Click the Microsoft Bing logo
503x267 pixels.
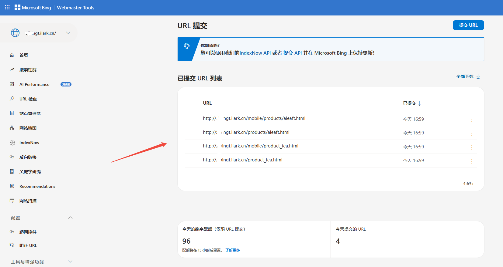33,8
